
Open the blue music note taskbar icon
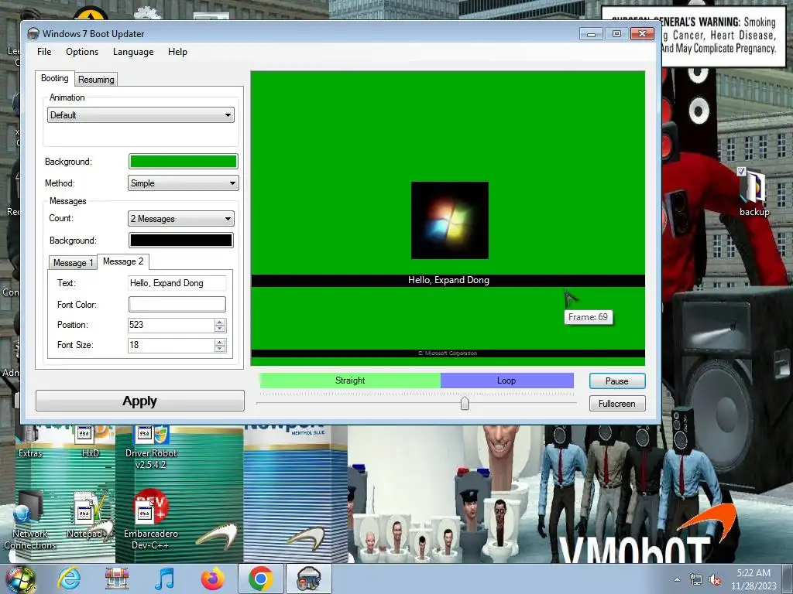click(x=164, y=579)
